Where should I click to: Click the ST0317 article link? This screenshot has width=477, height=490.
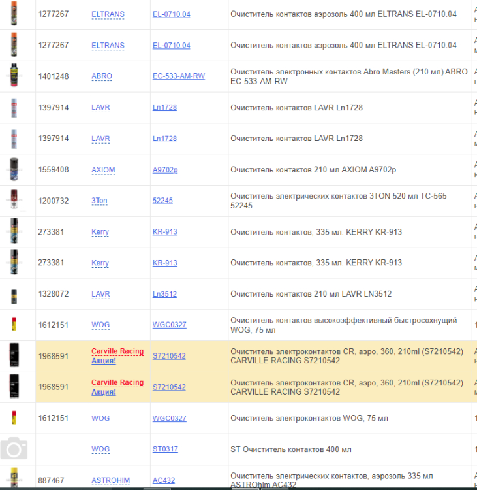[165, 449]
